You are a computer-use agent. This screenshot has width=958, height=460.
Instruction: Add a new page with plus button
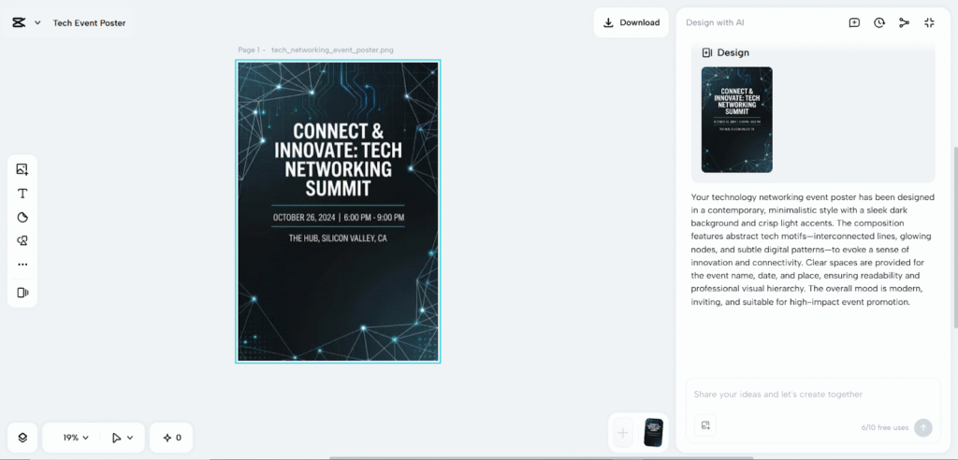622,433
